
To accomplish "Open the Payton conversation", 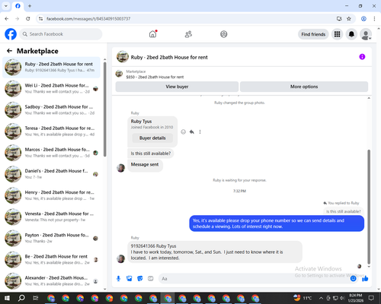I will [51, 238].
